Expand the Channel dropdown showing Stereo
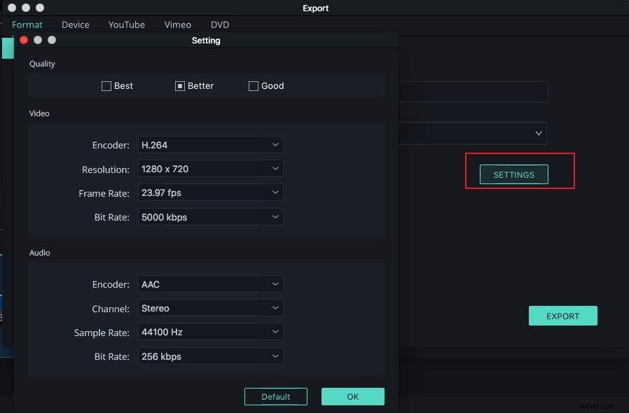 point(210,308)
